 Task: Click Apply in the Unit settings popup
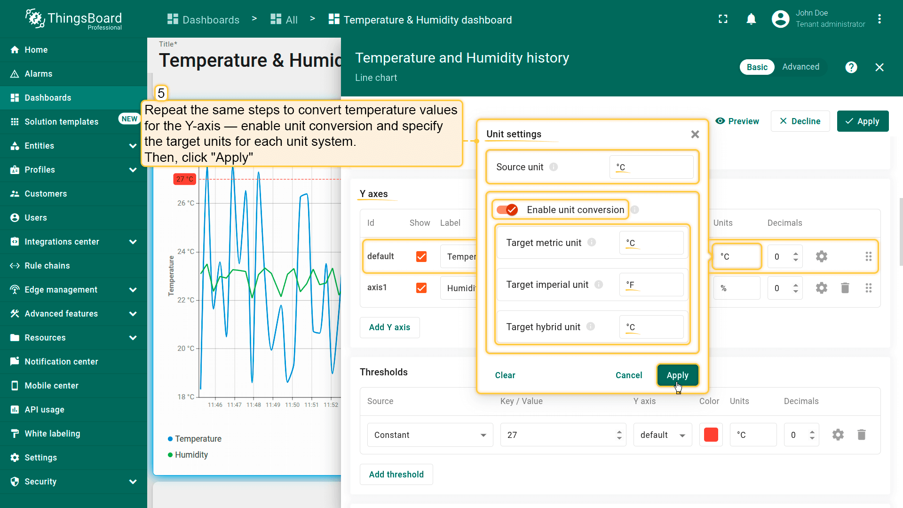pos(677,375)
